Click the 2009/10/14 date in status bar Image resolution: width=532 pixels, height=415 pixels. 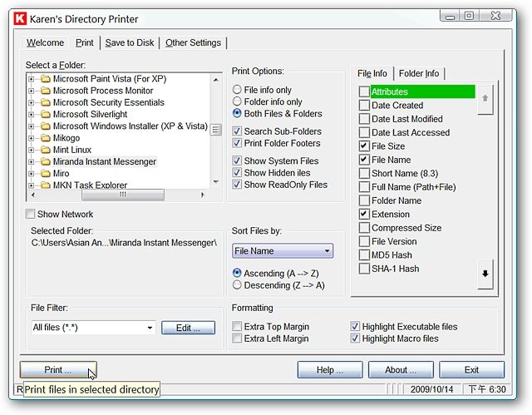[x=431, y=389]
